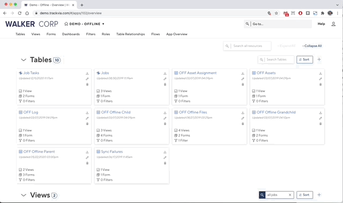Click pencil icon on Jobs card
Image resolution: width=343 pixels, height=203 pixels.
click(165, 79)
